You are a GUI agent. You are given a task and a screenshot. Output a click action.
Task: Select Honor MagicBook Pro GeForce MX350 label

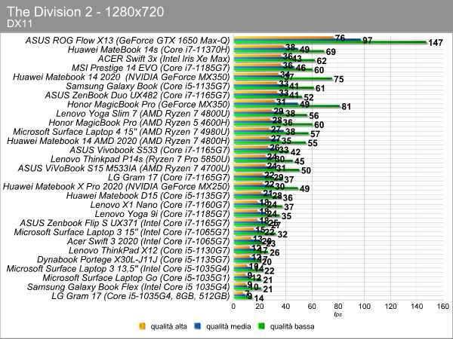point(149,105)
